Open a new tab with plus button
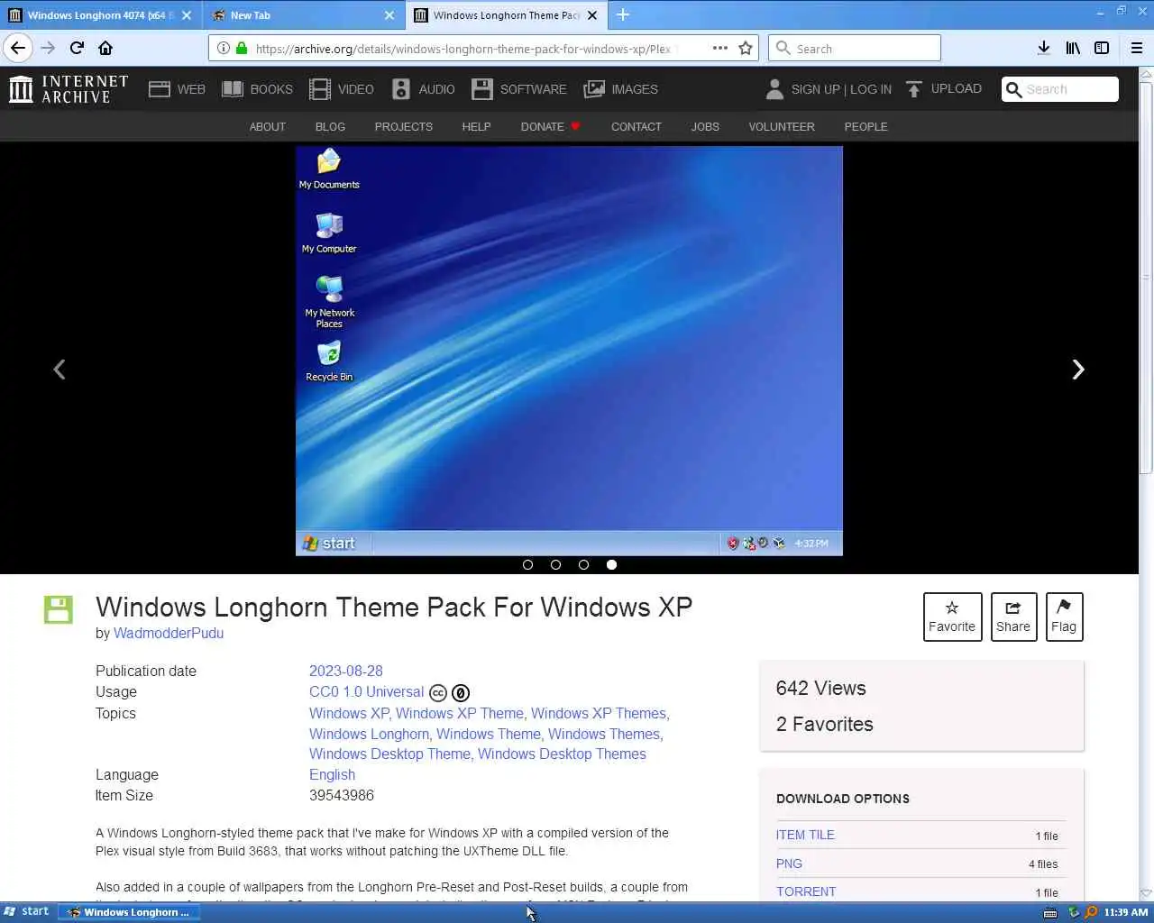 coord(623,14)
